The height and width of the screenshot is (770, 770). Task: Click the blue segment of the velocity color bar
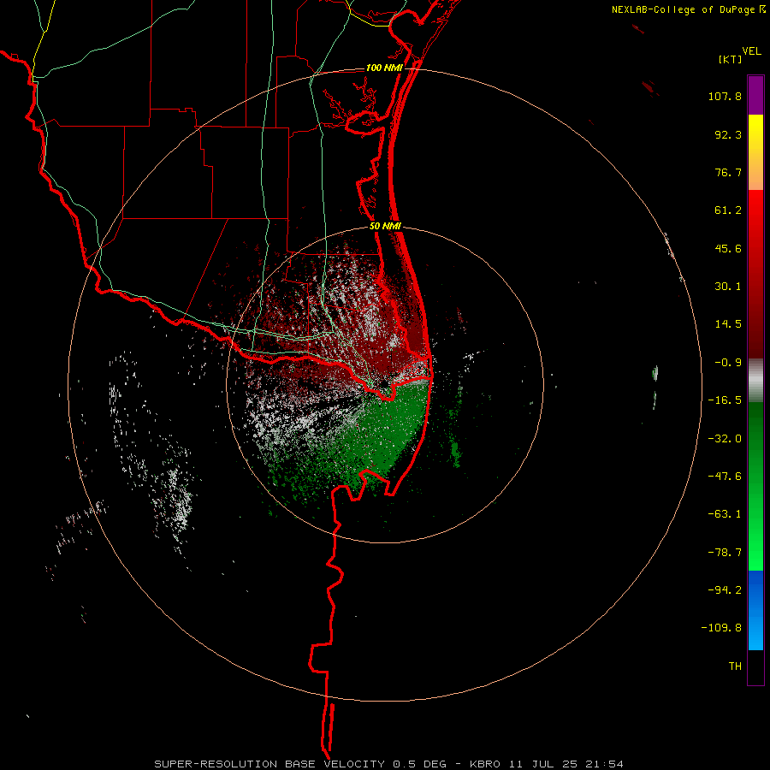(x=755, y=610)
